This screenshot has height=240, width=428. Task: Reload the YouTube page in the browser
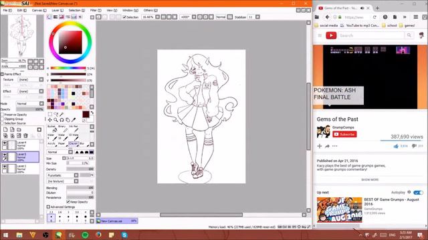(x=374, y=17)
